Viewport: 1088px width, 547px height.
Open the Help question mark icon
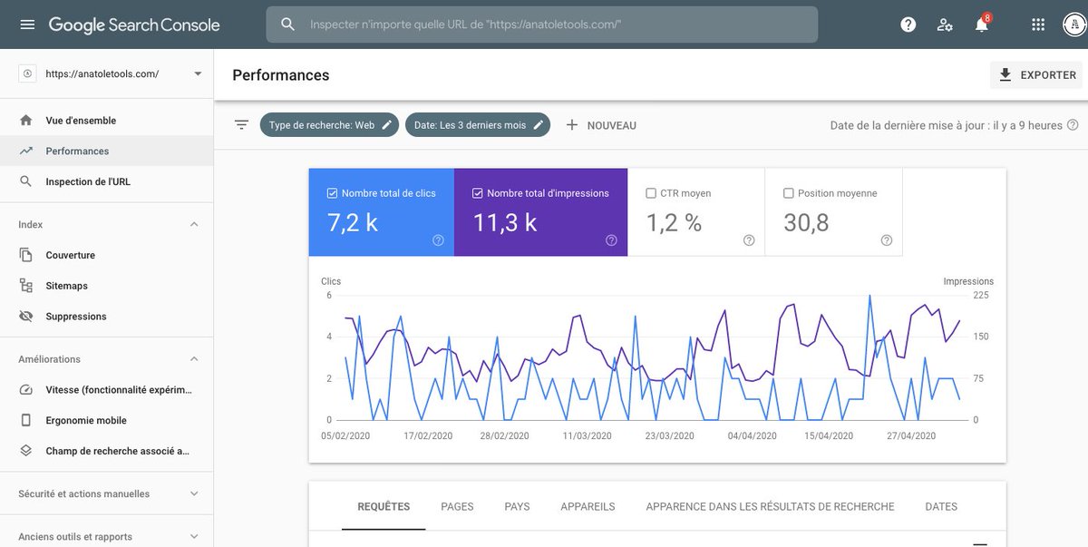907,24
